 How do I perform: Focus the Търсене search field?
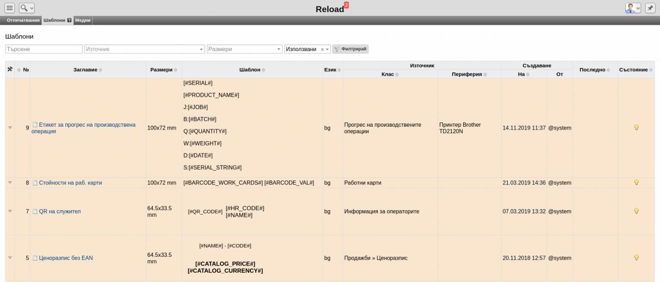(x=44, y=49)
